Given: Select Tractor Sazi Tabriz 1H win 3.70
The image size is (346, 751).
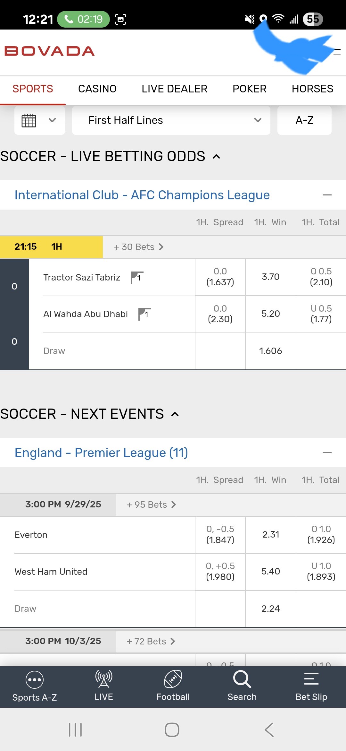Looking at the screenshot, I should 270,277.
